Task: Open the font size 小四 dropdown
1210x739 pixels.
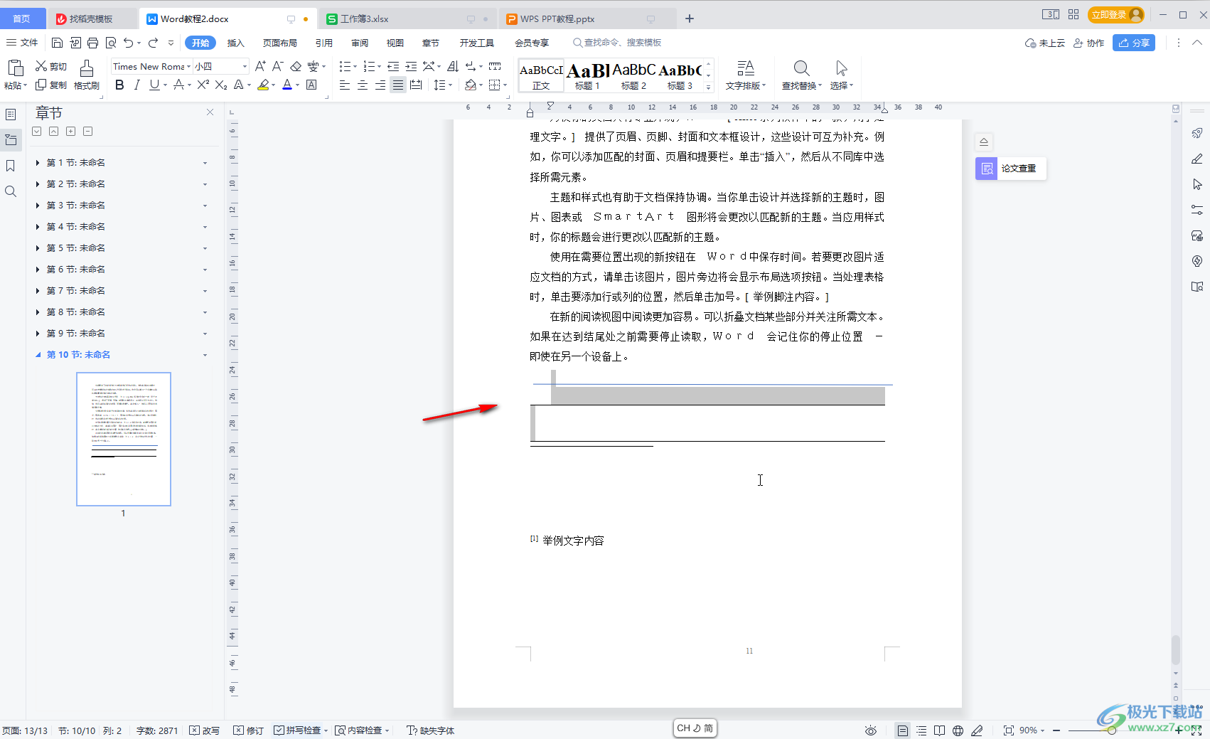Action: [x=245, y=66]
